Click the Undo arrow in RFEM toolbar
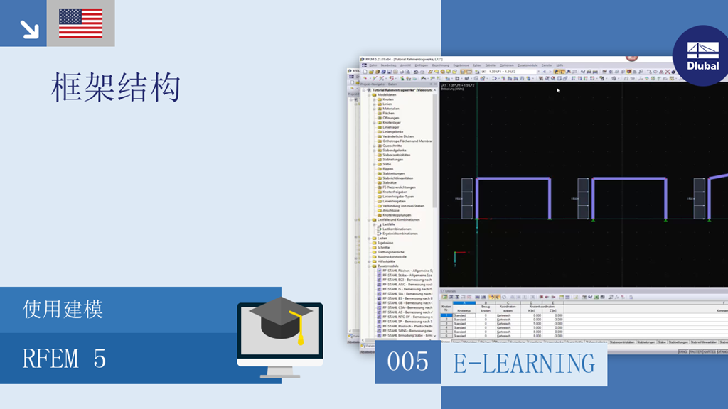Image resolution: width=728 pixels, height=409 pixels. [415, 72]
